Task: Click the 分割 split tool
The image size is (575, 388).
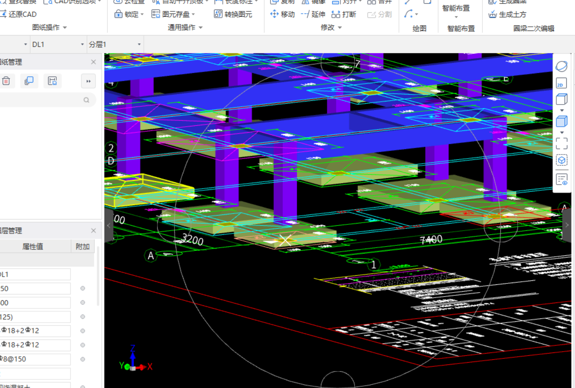Action: (x=380, y=14)
